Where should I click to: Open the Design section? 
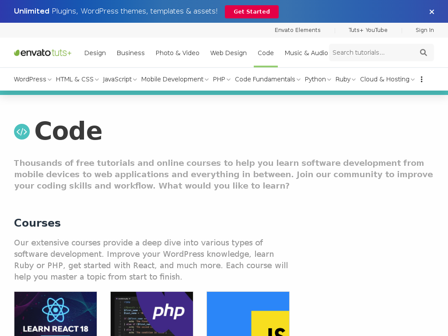(x=95, y=53)
